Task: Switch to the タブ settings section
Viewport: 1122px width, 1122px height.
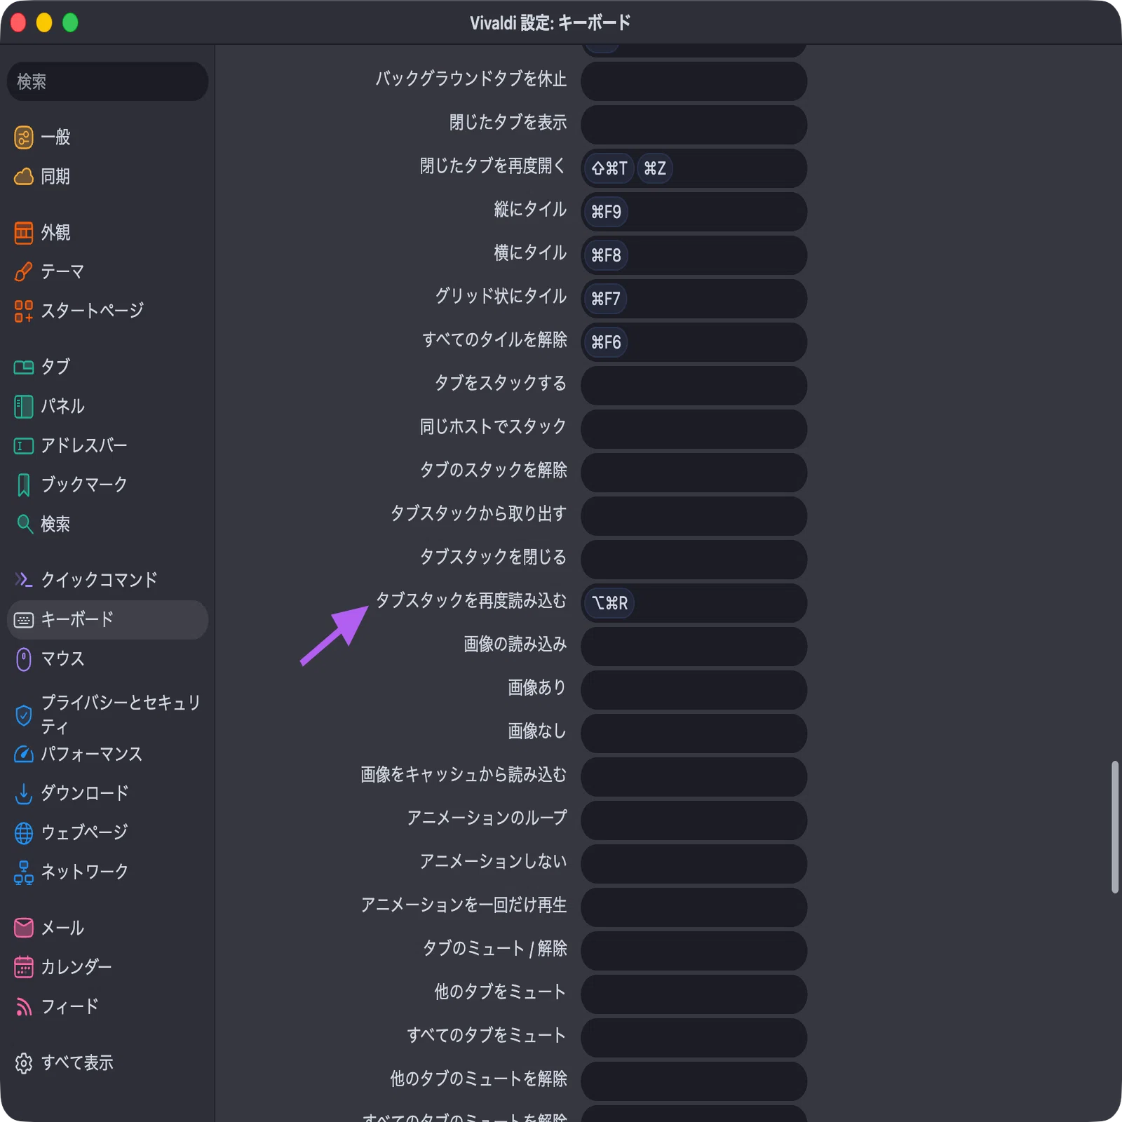Action: click(107, 367)
